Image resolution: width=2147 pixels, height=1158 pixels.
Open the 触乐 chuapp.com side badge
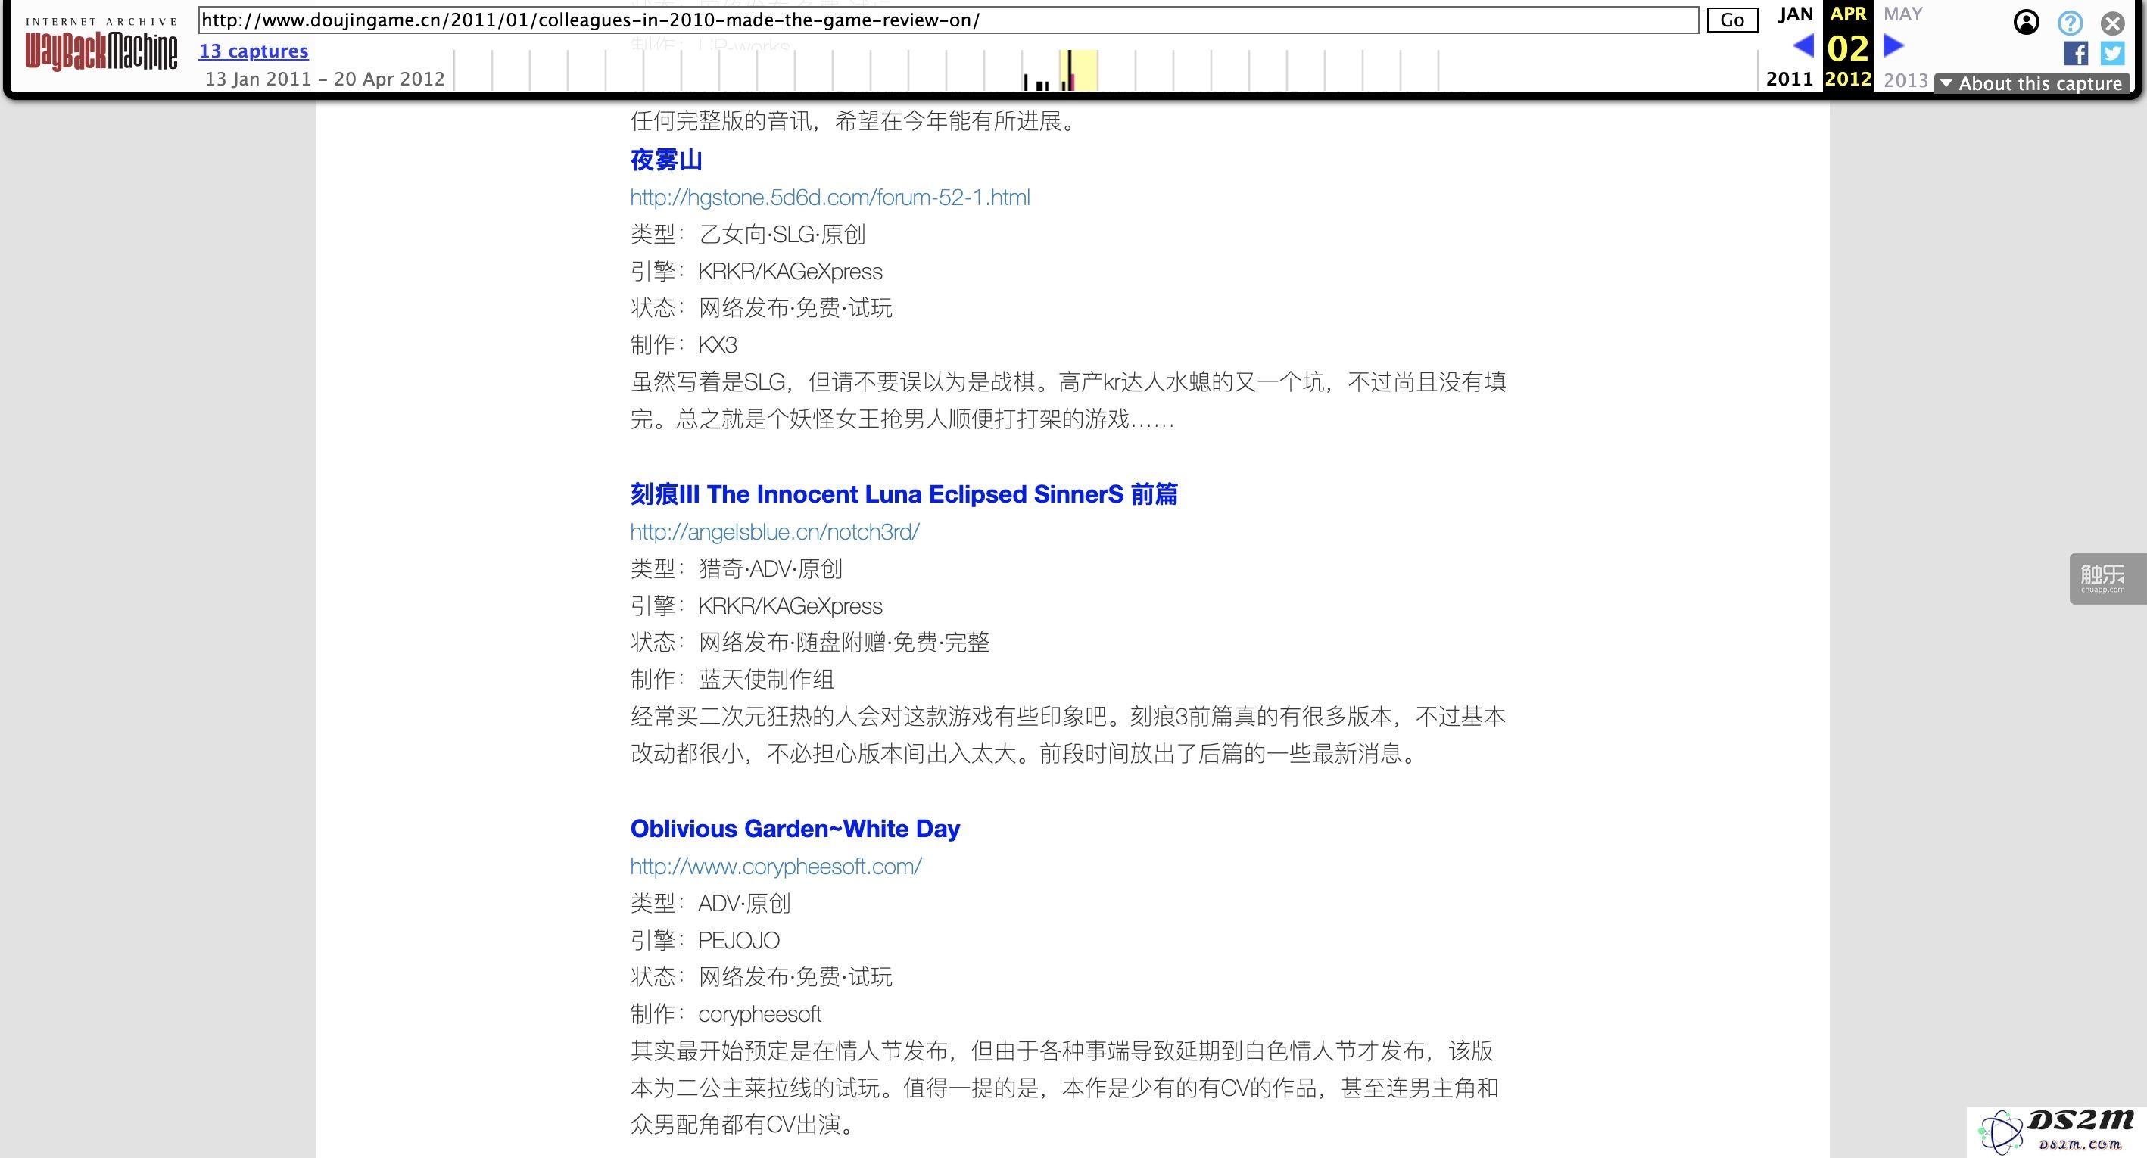click(2107, 579)
